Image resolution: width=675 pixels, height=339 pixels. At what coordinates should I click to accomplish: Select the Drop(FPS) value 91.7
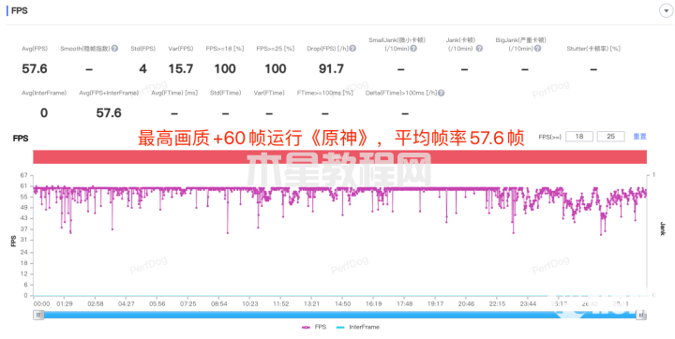click(x=332, y=69)
